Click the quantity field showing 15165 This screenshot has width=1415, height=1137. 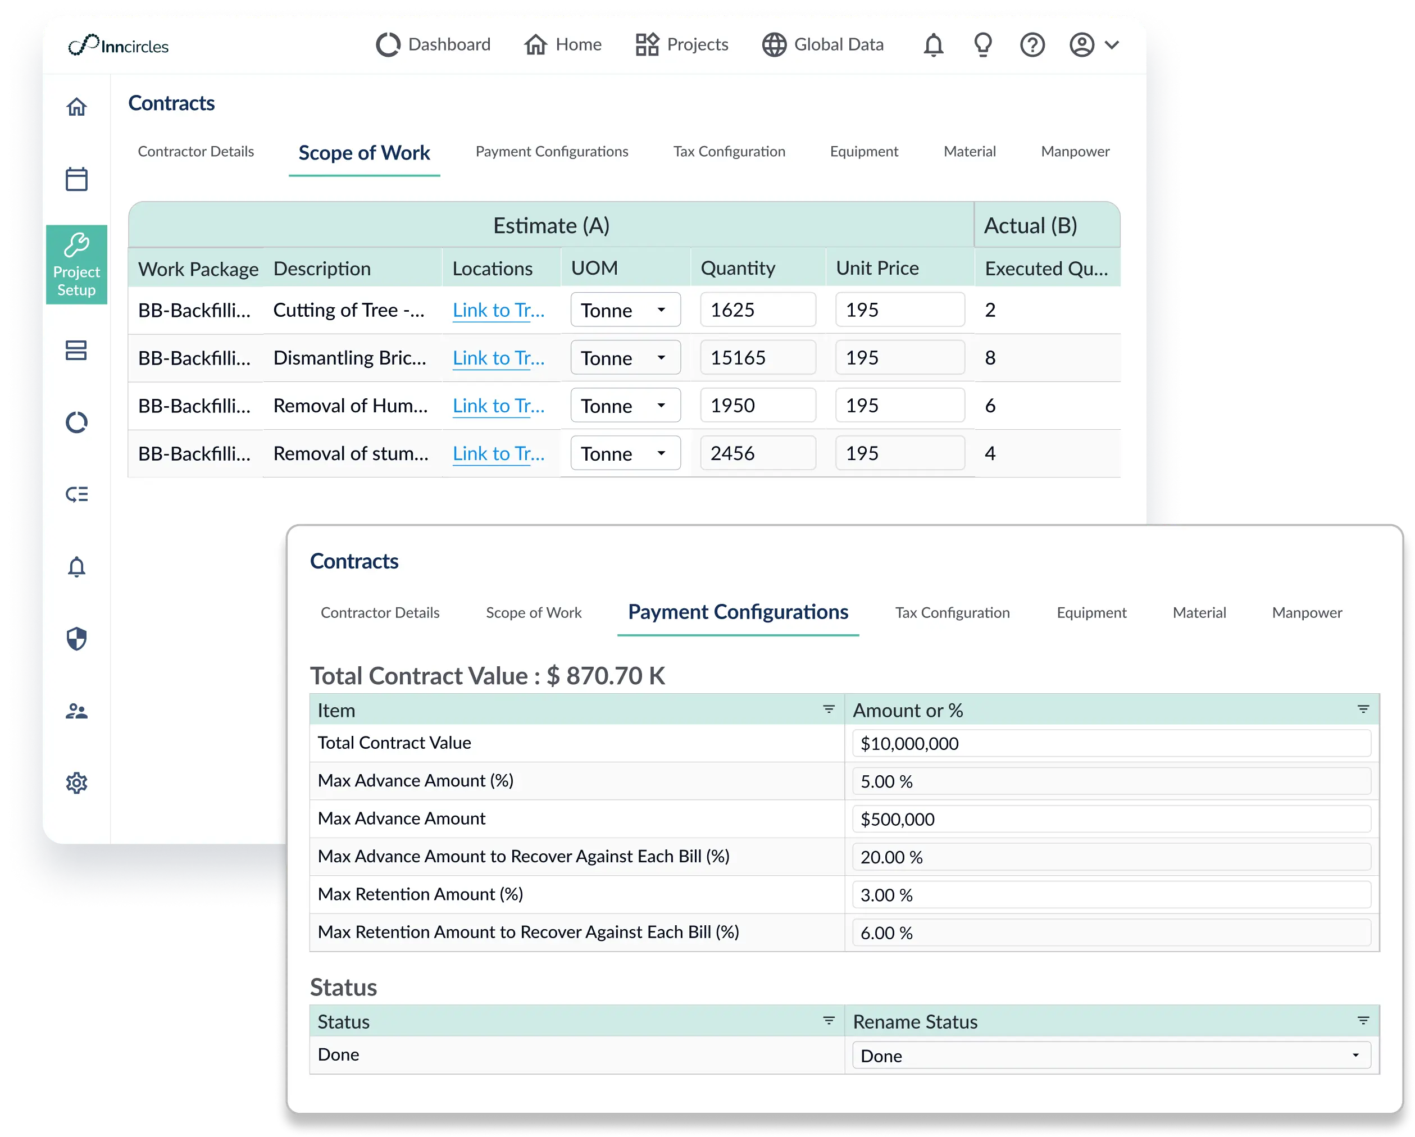757,358
